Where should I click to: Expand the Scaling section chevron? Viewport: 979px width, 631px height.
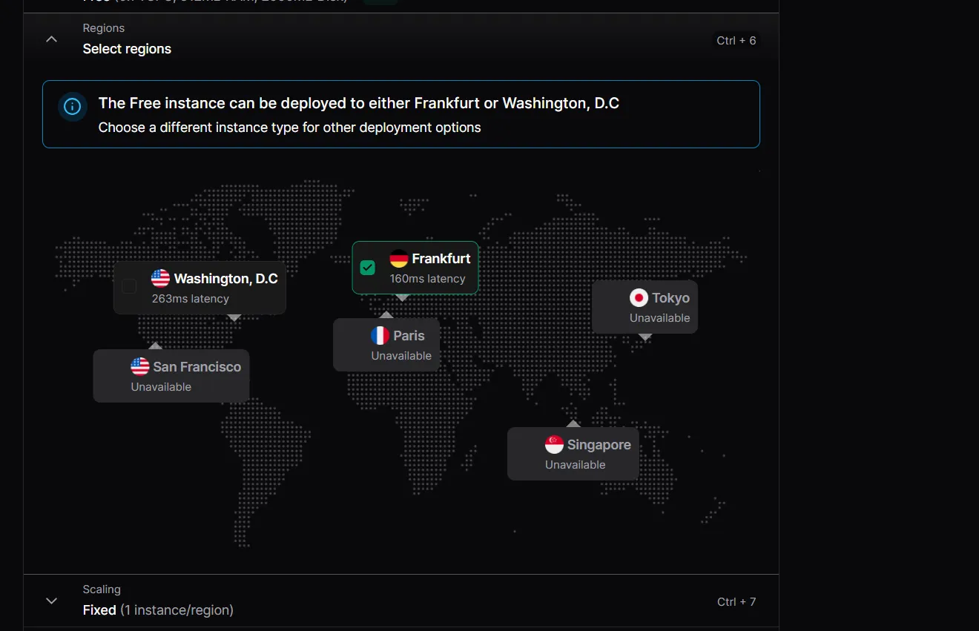tap(51, 601)
